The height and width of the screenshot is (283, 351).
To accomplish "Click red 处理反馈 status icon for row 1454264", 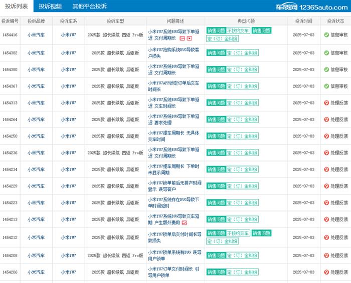I will (x=326, y=119).
